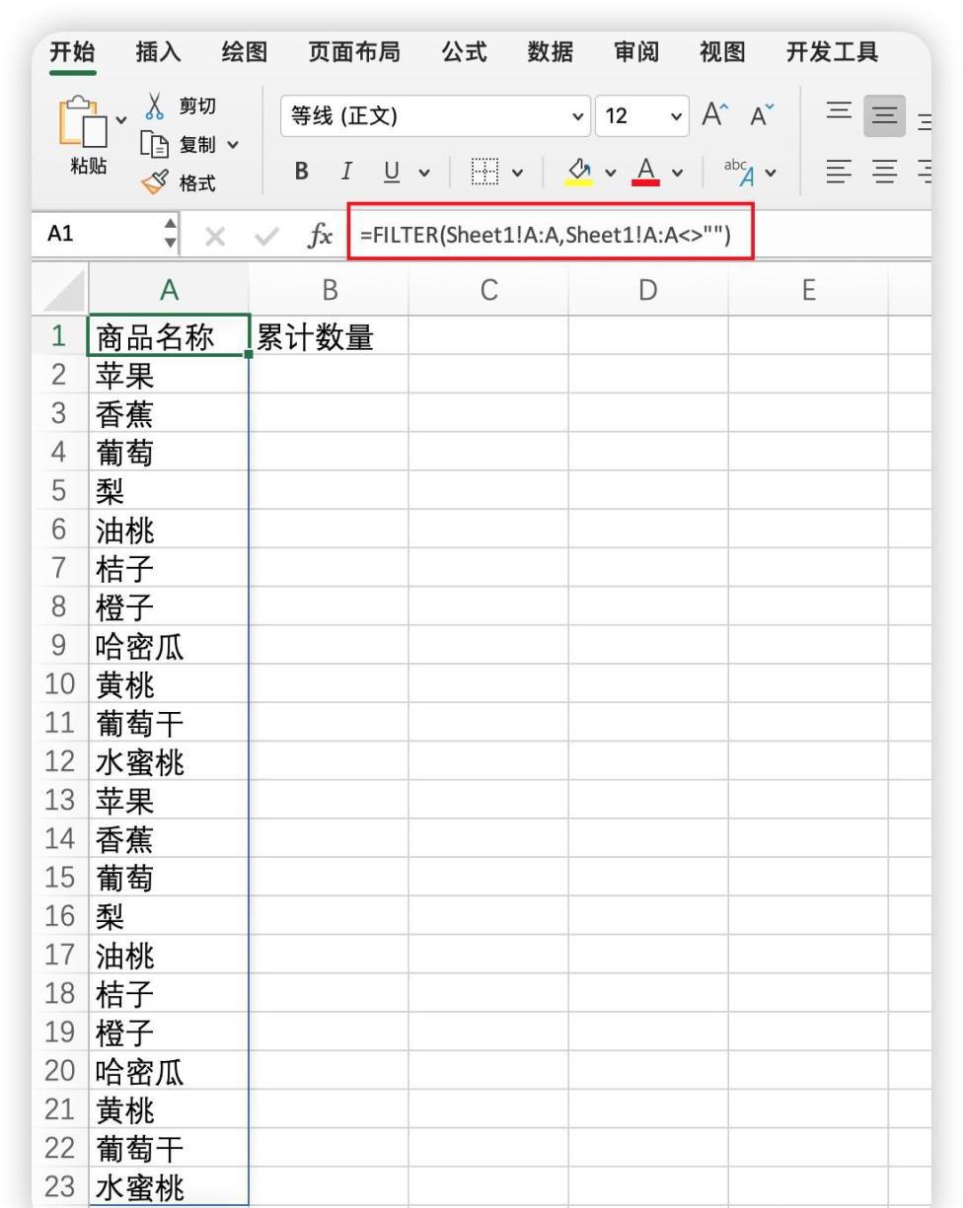Apply the red font color
The image size is (963, 1208).
645,173
